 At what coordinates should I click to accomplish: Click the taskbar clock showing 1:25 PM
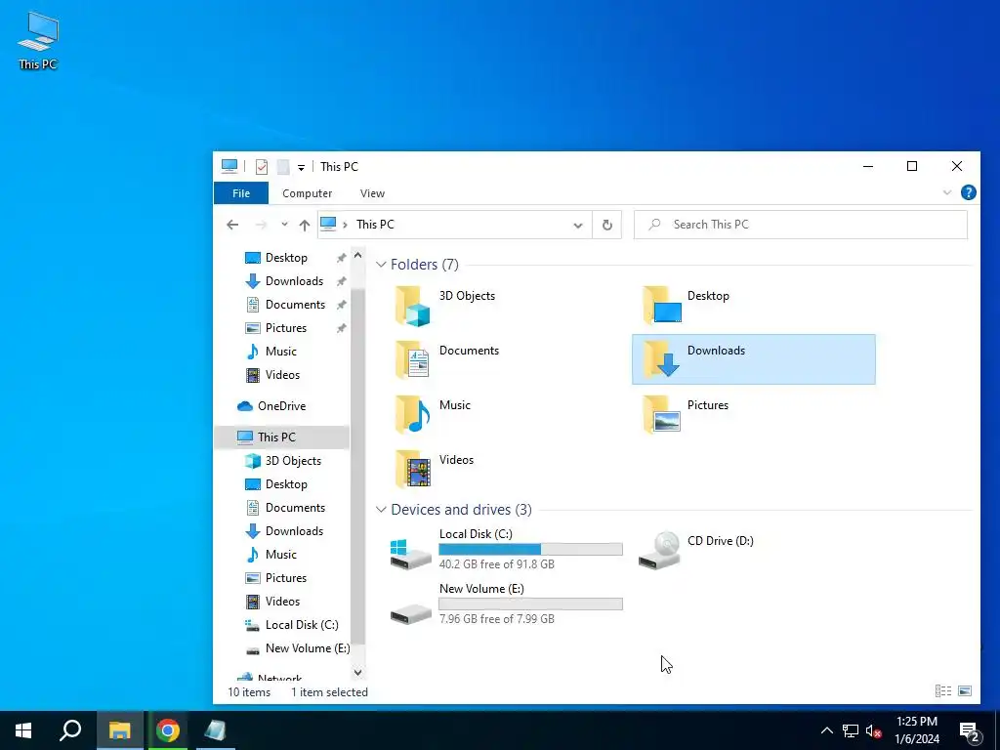pos(917,730)
